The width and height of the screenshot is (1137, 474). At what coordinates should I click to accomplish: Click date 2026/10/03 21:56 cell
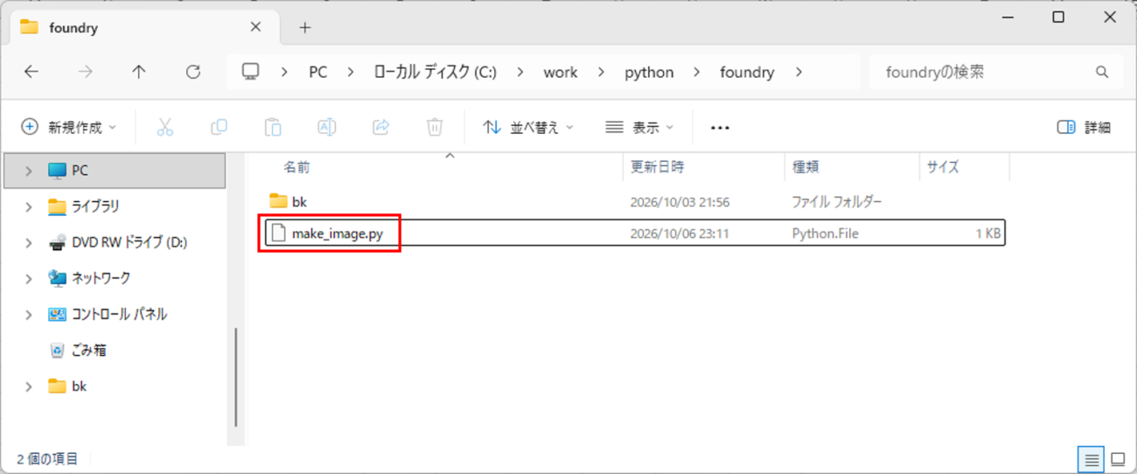click(680, 202)
